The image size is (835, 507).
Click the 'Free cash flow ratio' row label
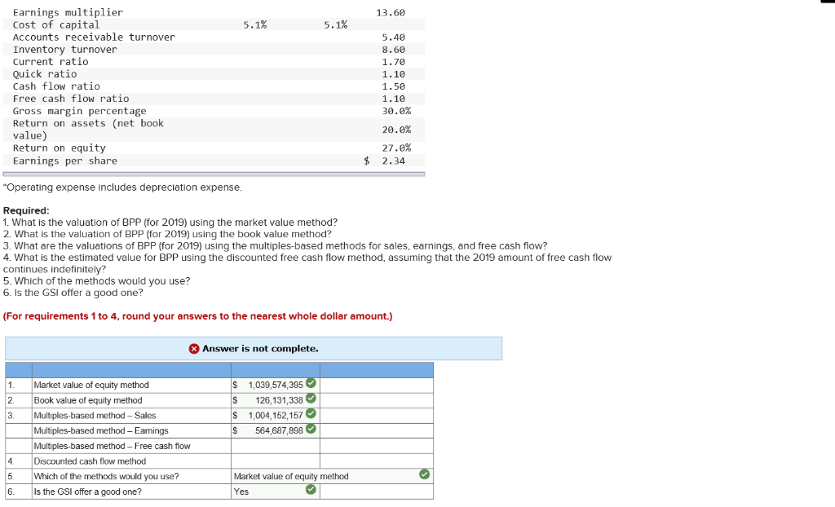point(71,99)
